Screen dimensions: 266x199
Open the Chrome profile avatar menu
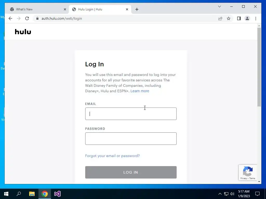pyautogui.click(x=247, y=18)
